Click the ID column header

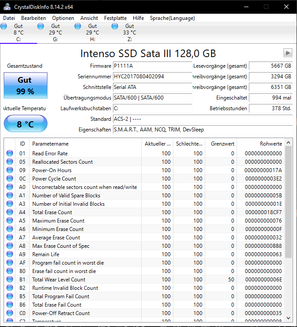click(x=22, y=144)
